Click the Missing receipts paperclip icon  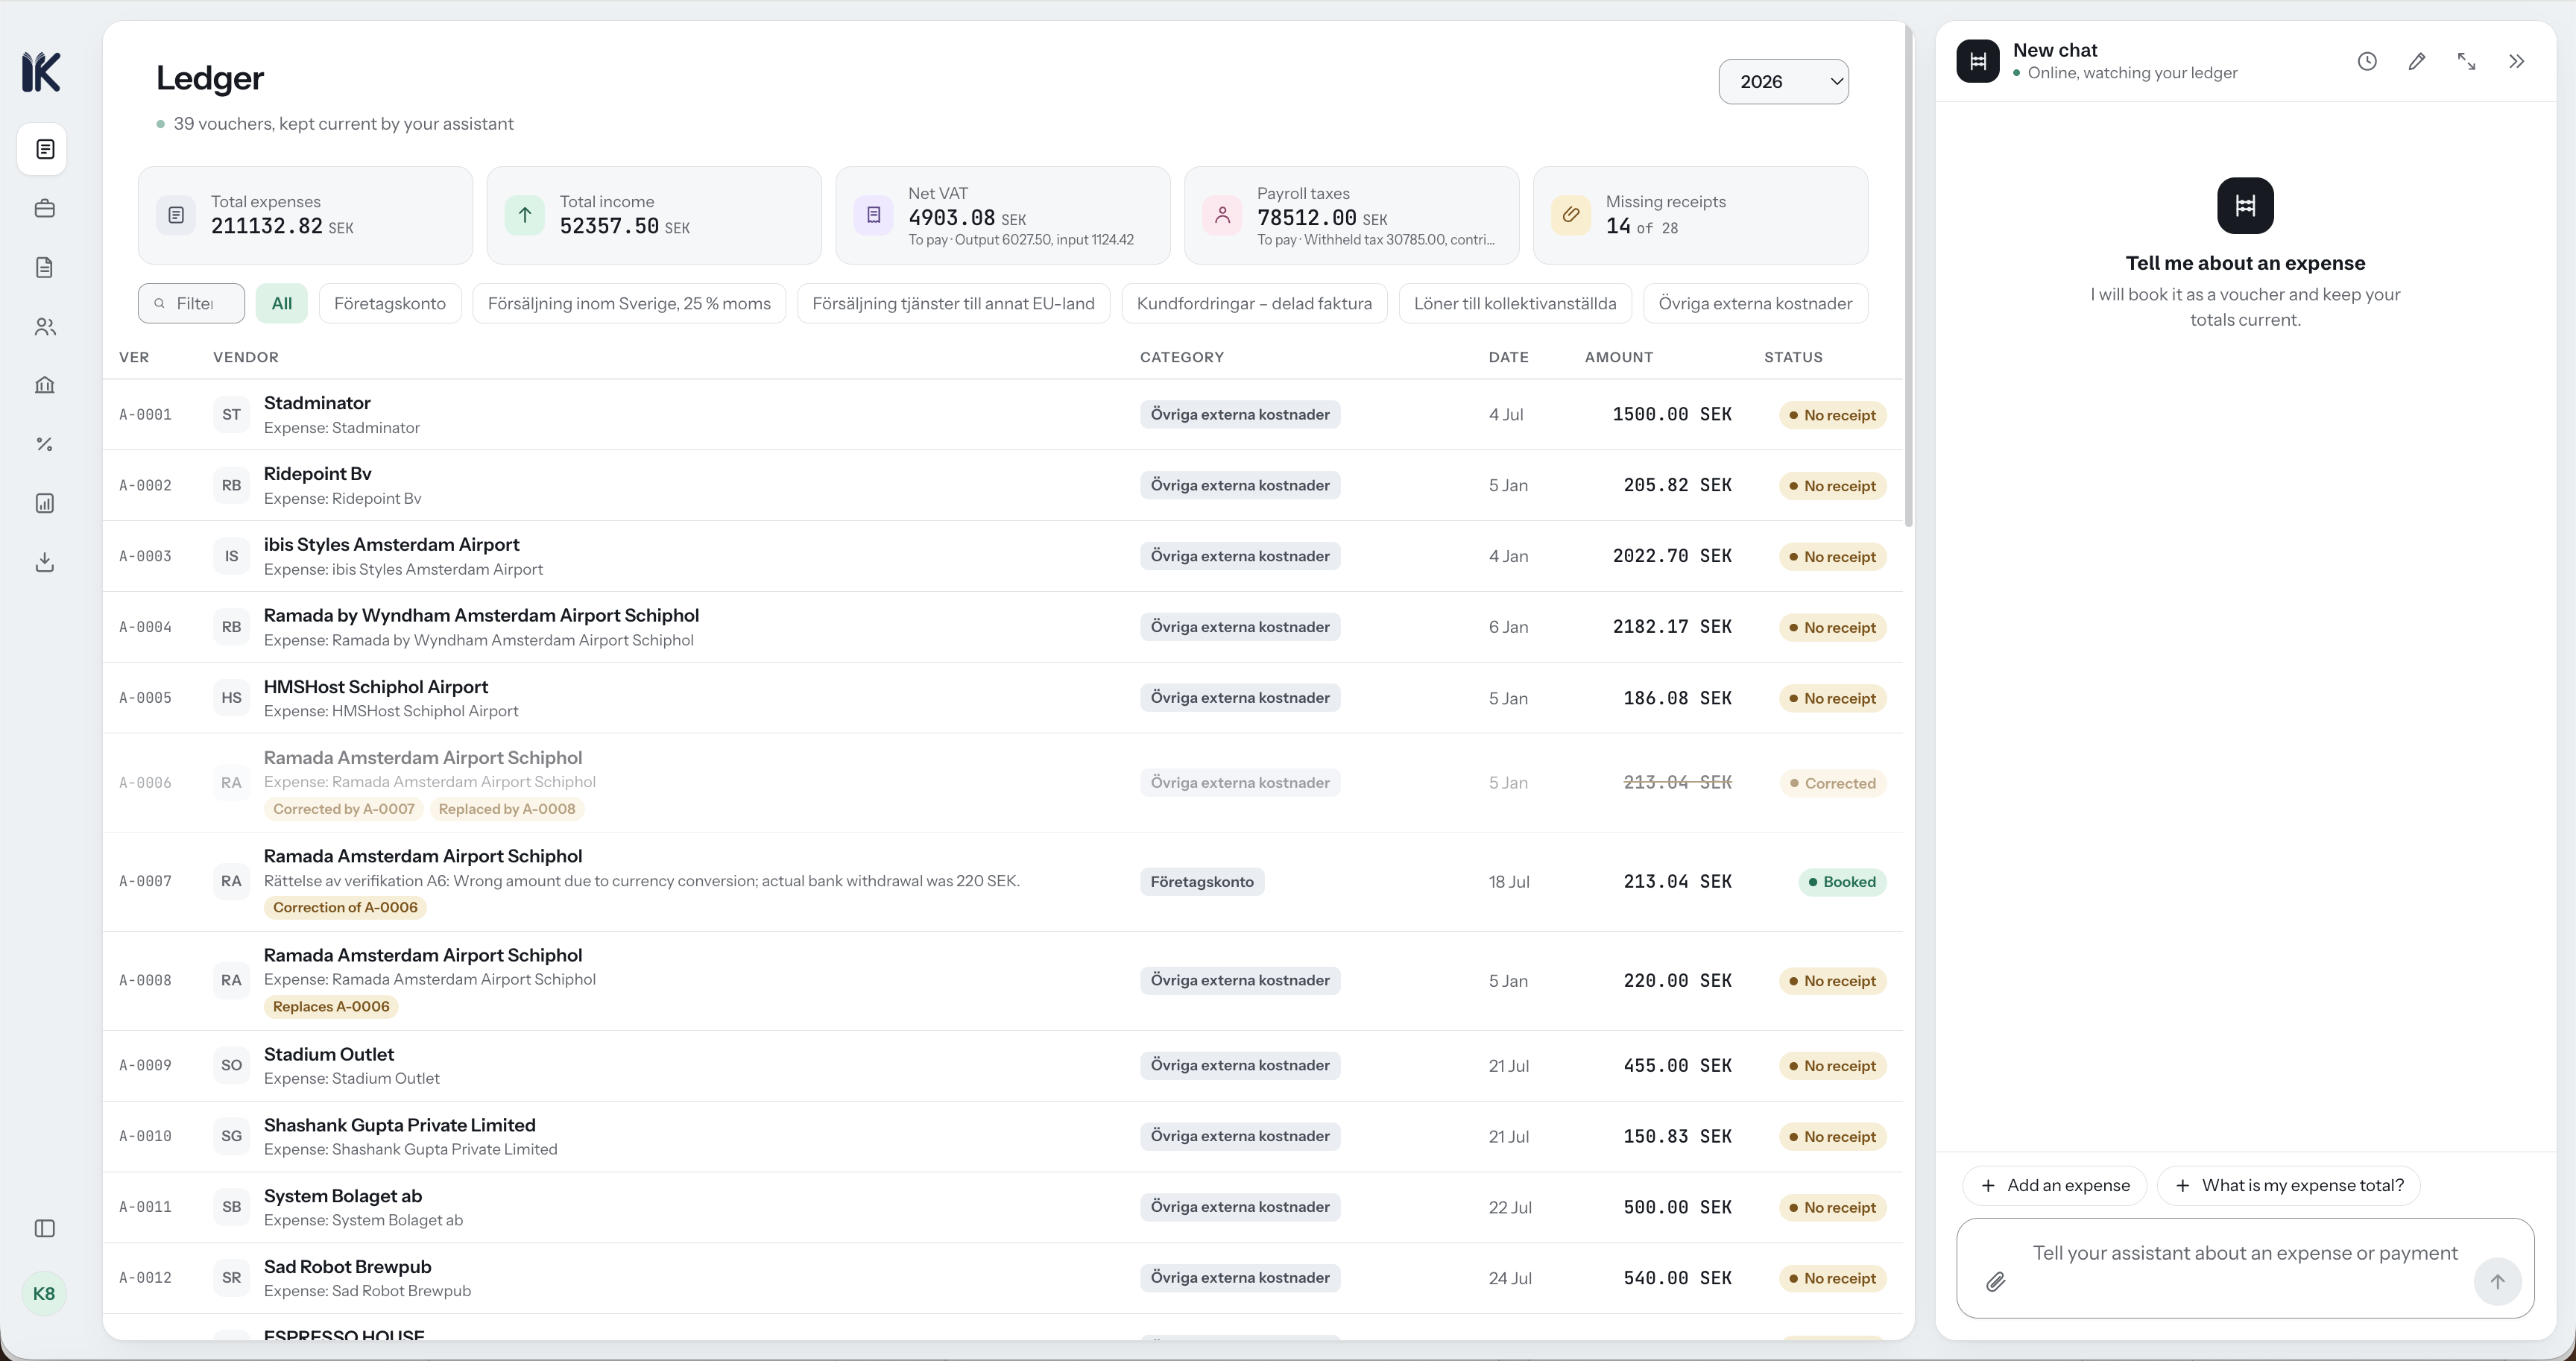1571,215
